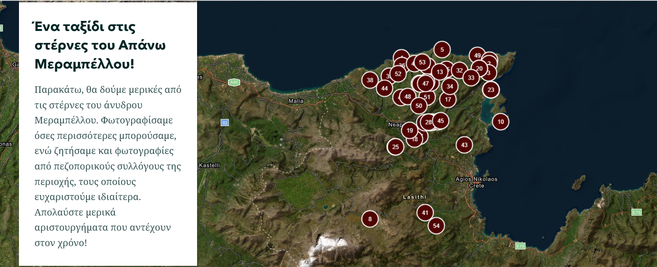
Task: Select map marker 43
Action: coord(464,145)
